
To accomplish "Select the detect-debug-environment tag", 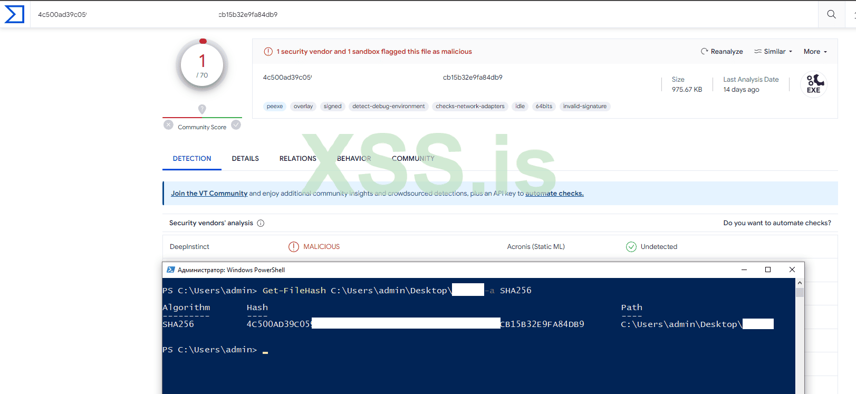I will 389,106.
